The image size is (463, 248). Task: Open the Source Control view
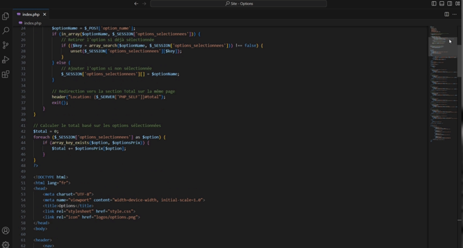click(6, 45)
